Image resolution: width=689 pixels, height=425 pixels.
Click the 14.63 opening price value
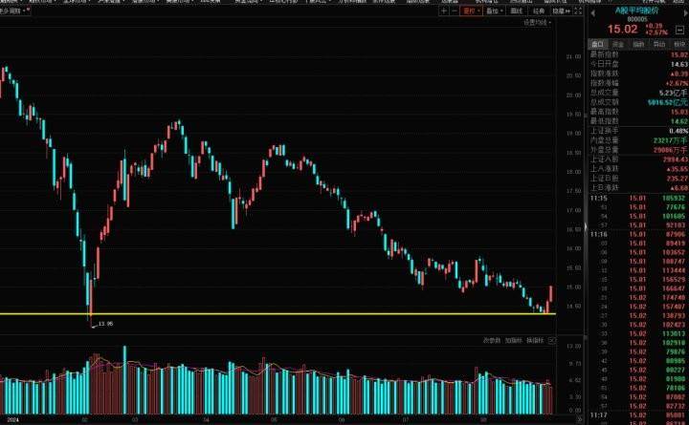coord(679,64)
